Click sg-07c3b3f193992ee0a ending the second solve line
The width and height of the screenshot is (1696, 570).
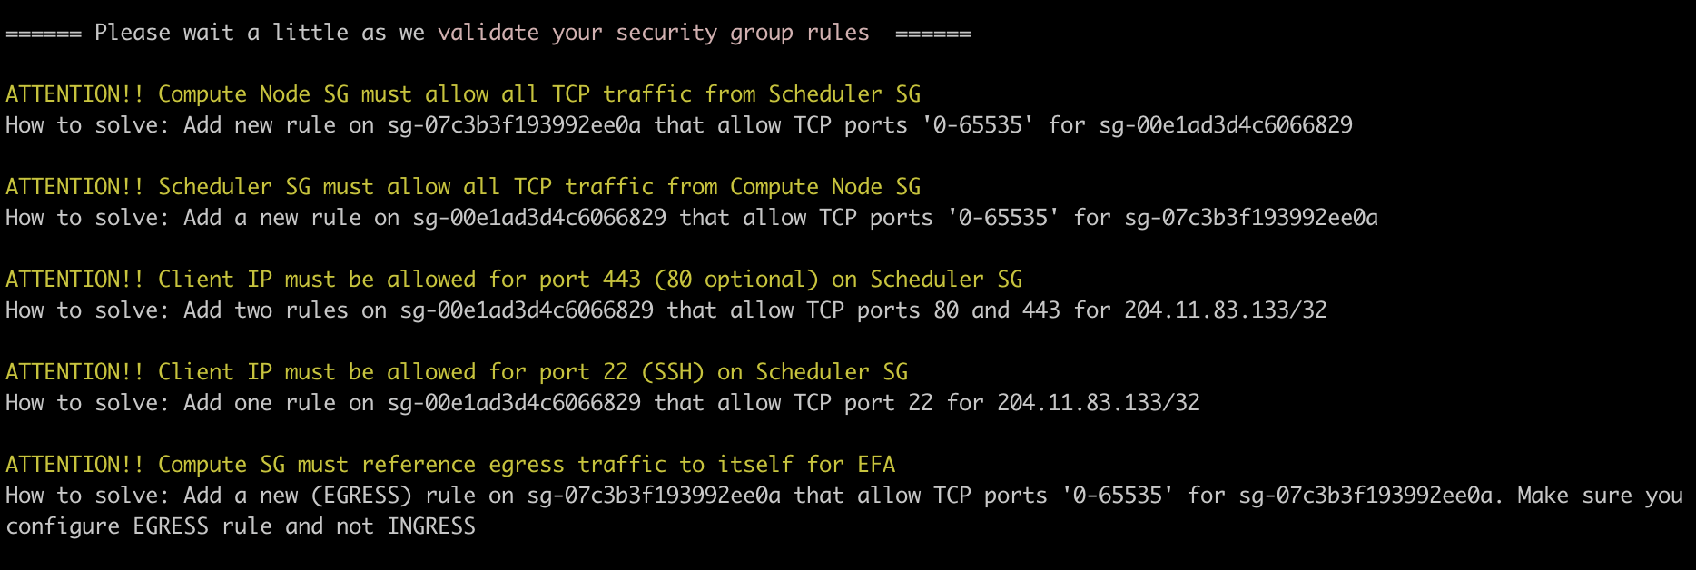1250,218
